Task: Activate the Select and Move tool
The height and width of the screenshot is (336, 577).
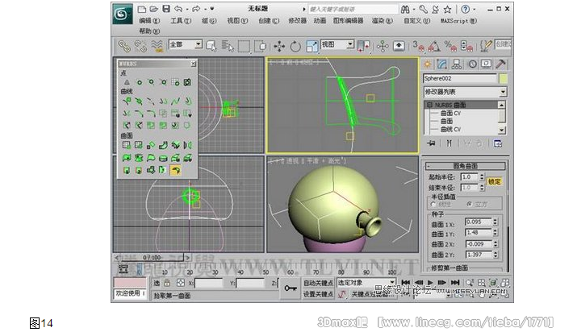Action: (279, 46)
